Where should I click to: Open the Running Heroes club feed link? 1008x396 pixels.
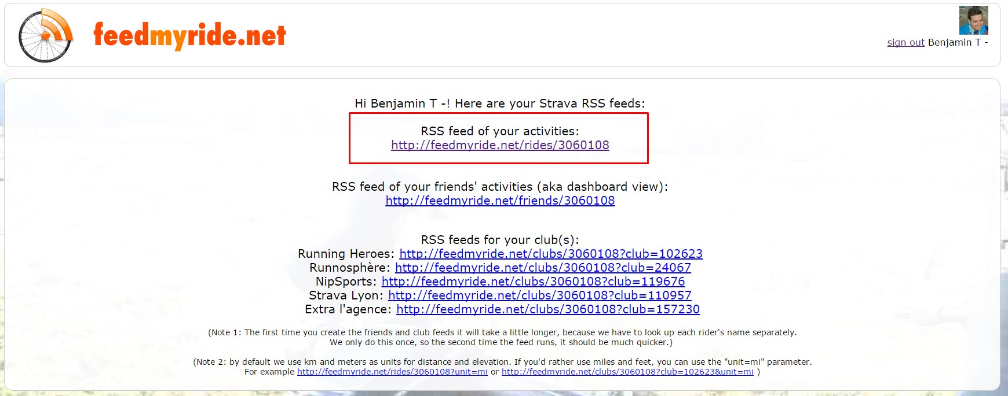pyautogui.click(x=551, y=254)
